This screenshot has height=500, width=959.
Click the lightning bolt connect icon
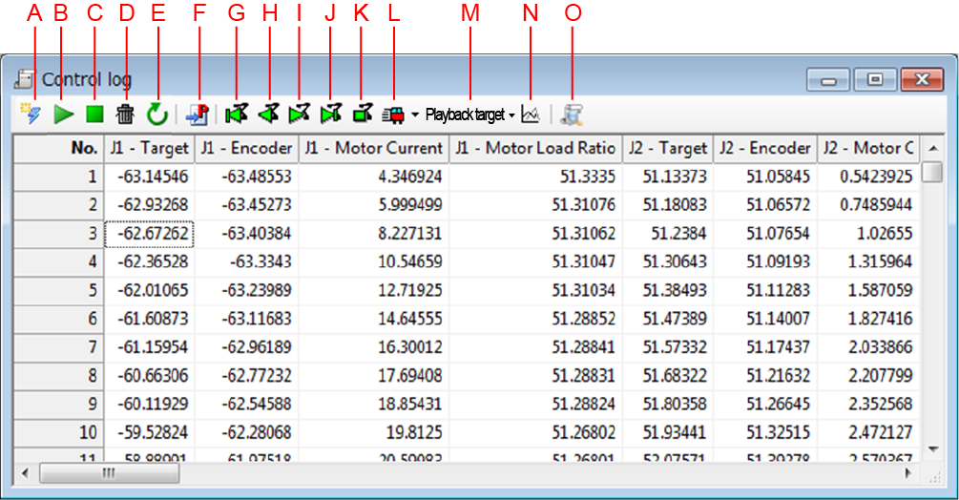click(31, 115)
